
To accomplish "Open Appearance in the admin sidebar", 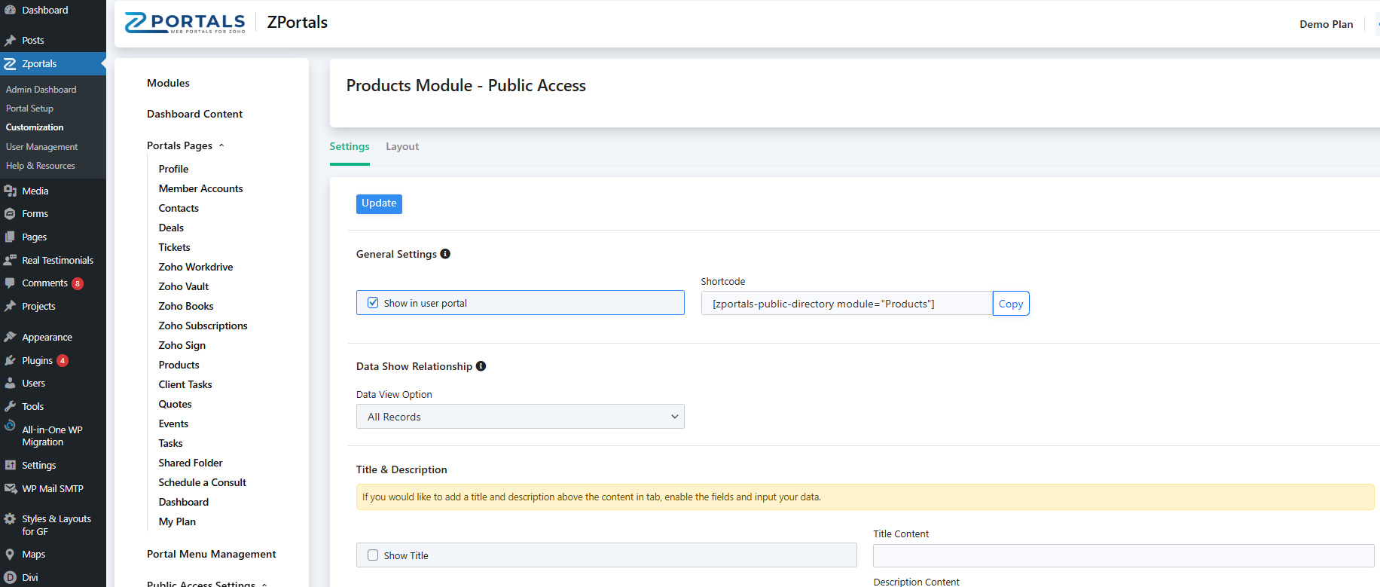I will tap(47, 338).
